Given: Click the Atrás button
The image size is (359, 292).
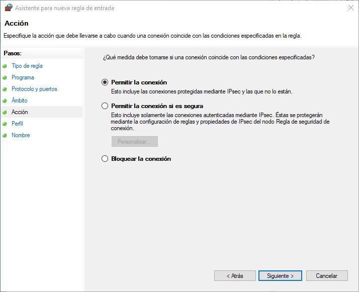Looking at the screenshot, I should 235,276.
